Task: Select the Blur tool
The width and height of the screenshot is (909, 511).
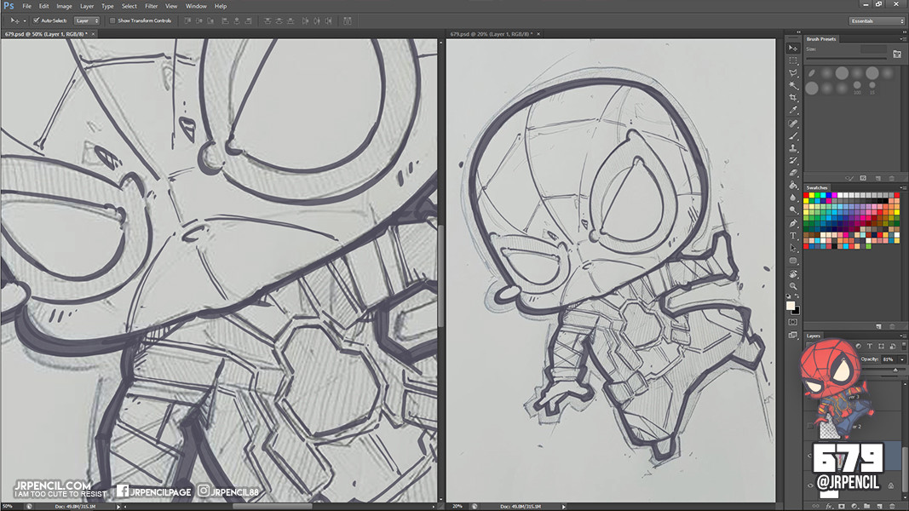Action: pos(793,198)
